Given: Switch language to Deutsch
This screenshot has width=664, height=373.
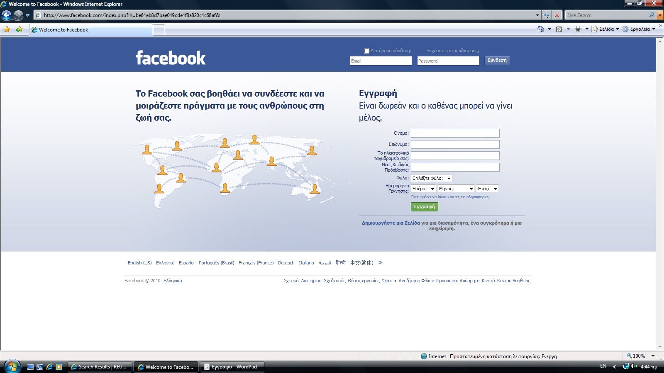Looking at the screenshot, I should pos(286,263).
